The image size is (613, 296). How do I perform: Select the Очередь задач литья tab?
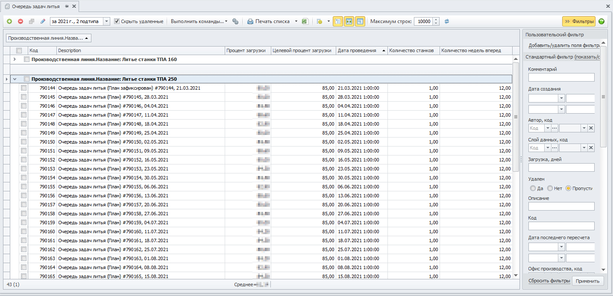point(35,6)
